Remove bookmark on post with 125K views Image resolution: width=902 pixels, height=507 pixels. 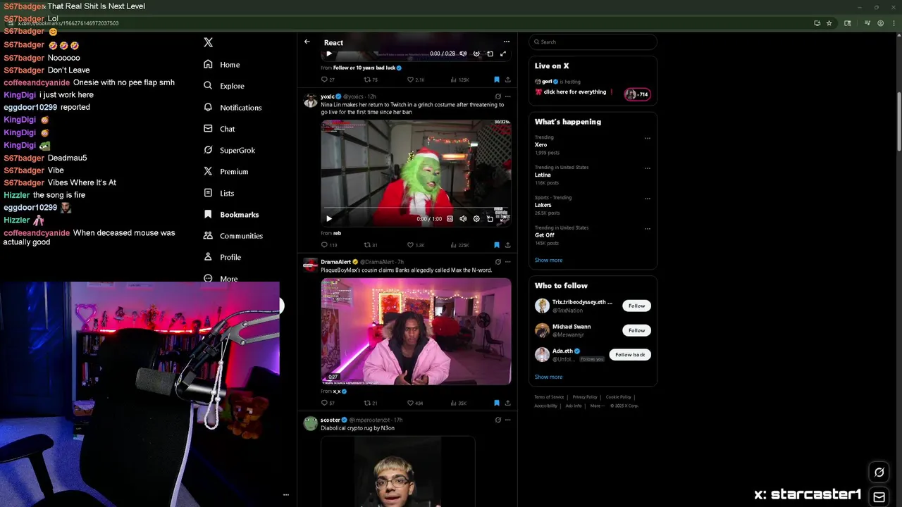(497, 80)
